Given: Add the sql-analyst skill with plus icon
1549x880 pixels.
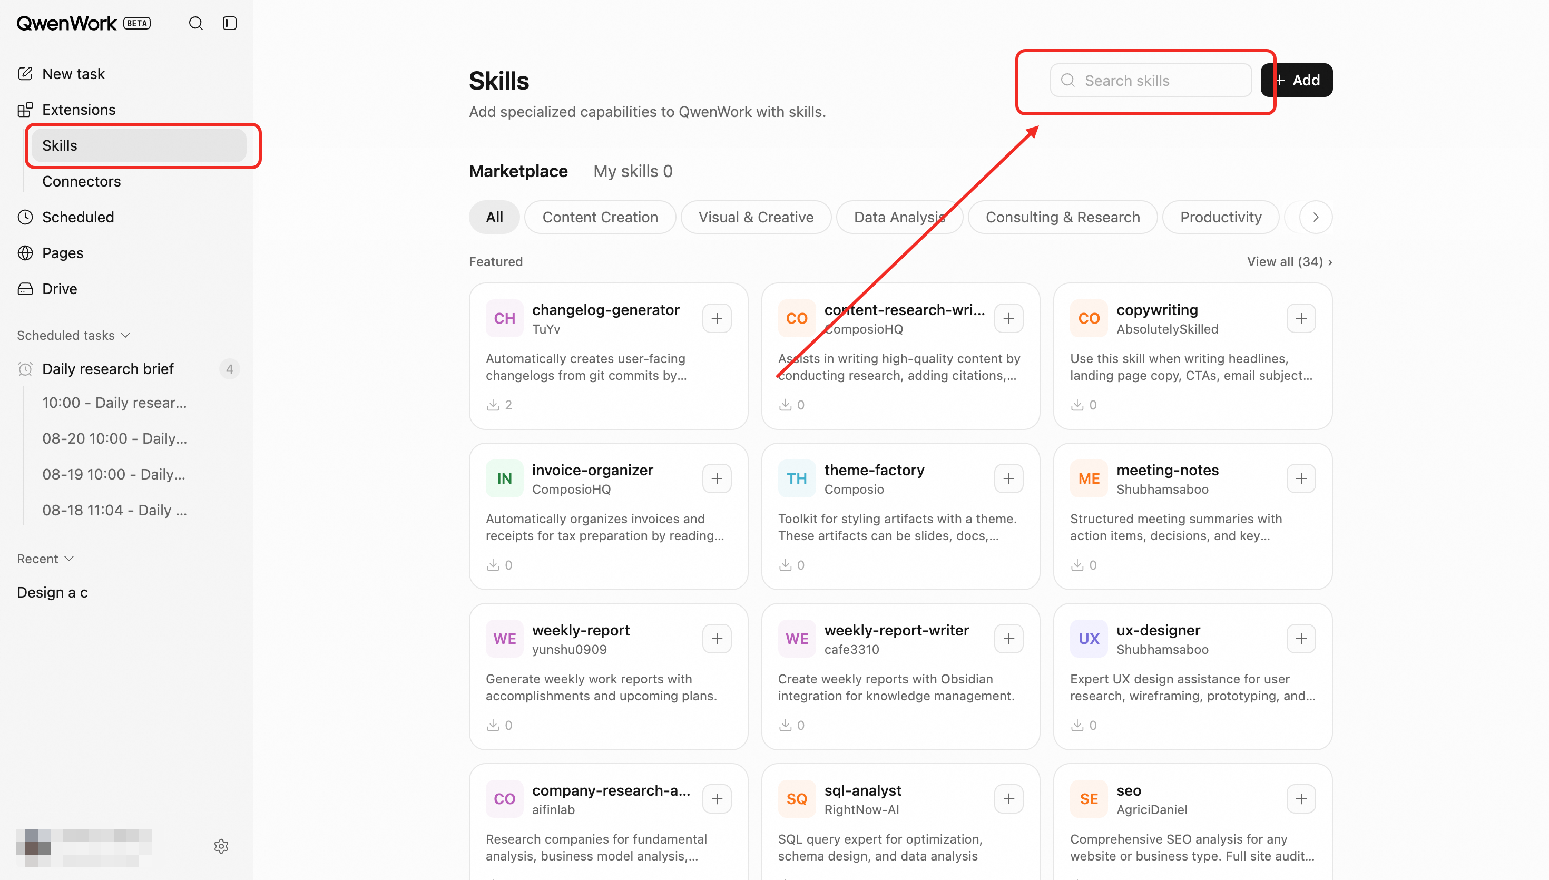Looking at the screenshot, I should (x=1008, y=799).
